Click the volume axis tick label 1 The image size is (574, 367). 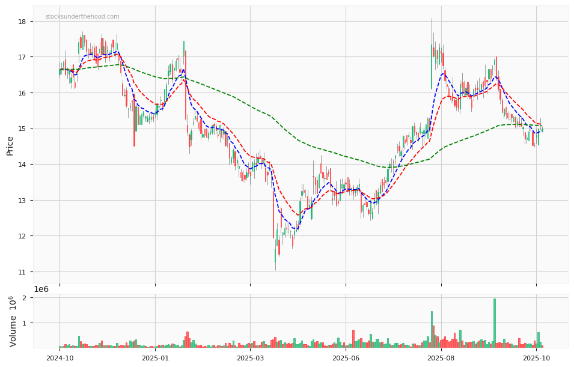(26, 323)
